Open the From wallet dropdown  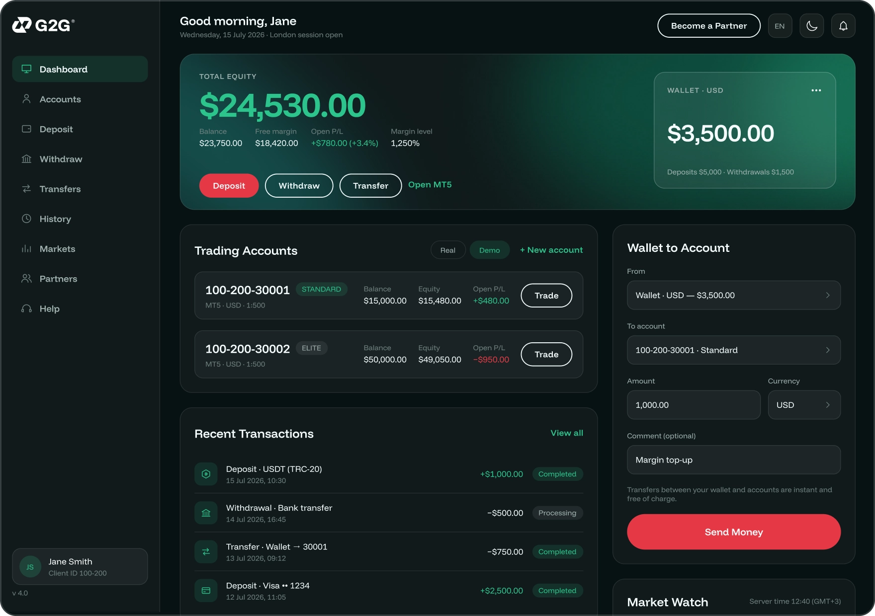coord(734,295)
